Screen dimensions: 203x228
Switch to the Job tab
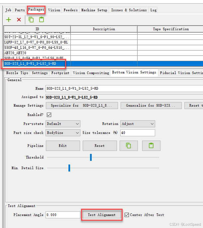pos(8,10)
